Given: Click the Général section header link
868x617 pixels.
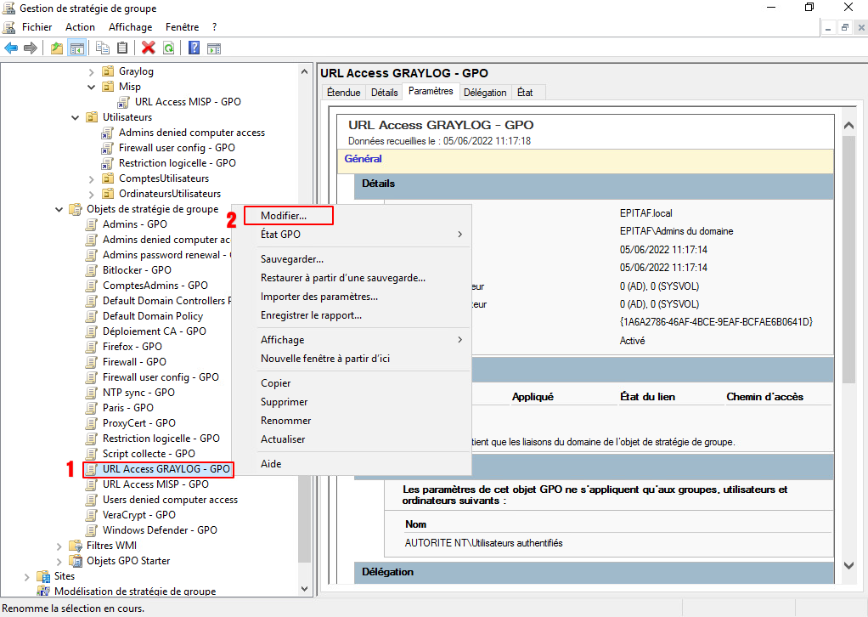Looking at the screenshot, I should (x=363, y=159).
